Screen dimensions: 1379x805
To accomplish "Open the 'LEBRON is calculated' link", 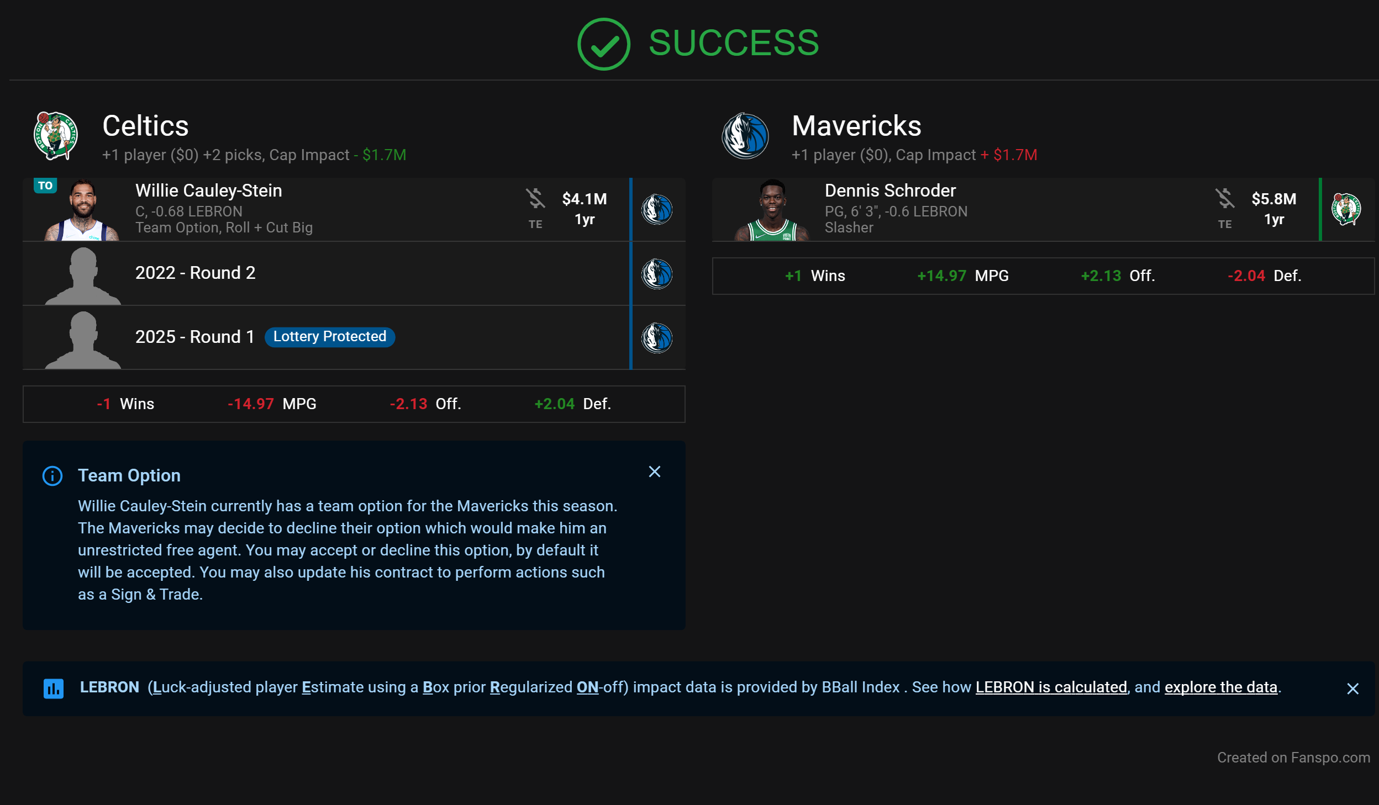I will pyautogui.click(x=1051, y=687).
